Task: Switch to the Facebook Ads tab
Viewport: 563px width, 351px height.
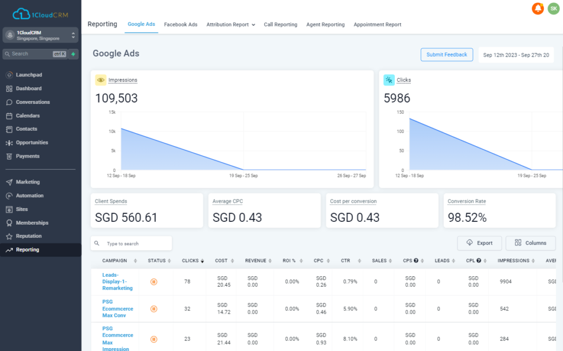Action: click(x=180, y=24)
